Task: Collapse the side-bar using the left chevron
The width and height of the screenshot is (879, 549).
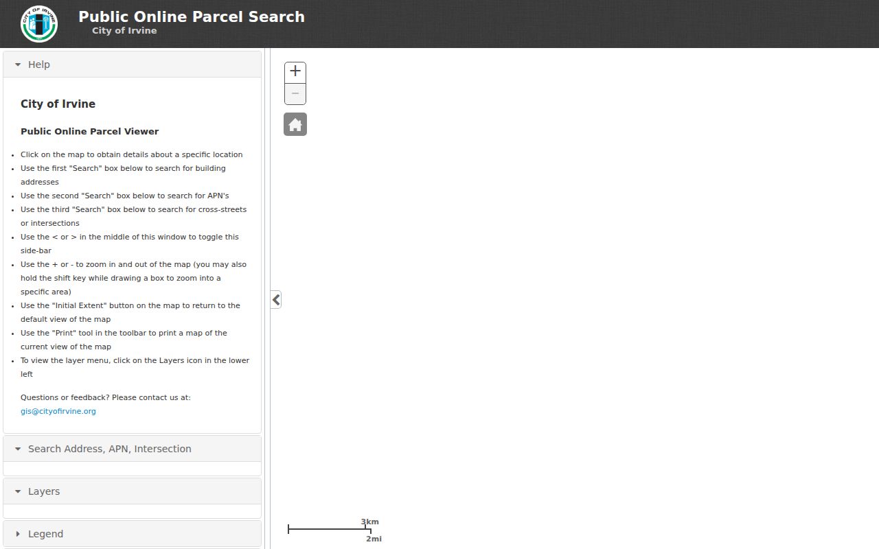Action: 275,299
